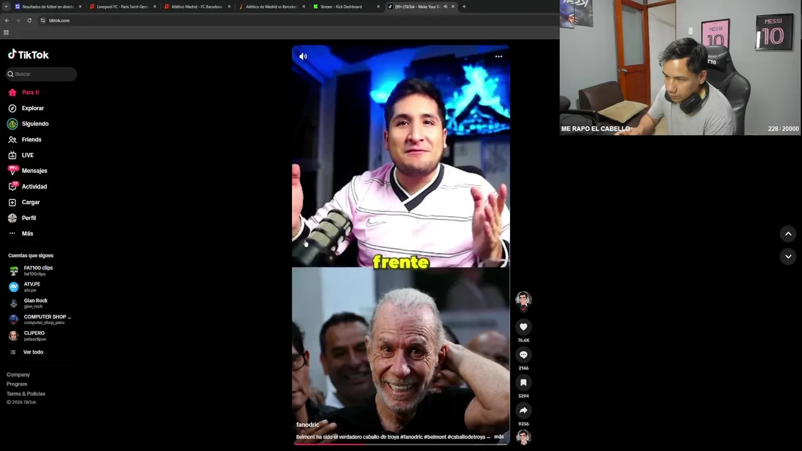Click the browser back arrow
This screenshot has width=802, height=451.
(x=6, y=20)
